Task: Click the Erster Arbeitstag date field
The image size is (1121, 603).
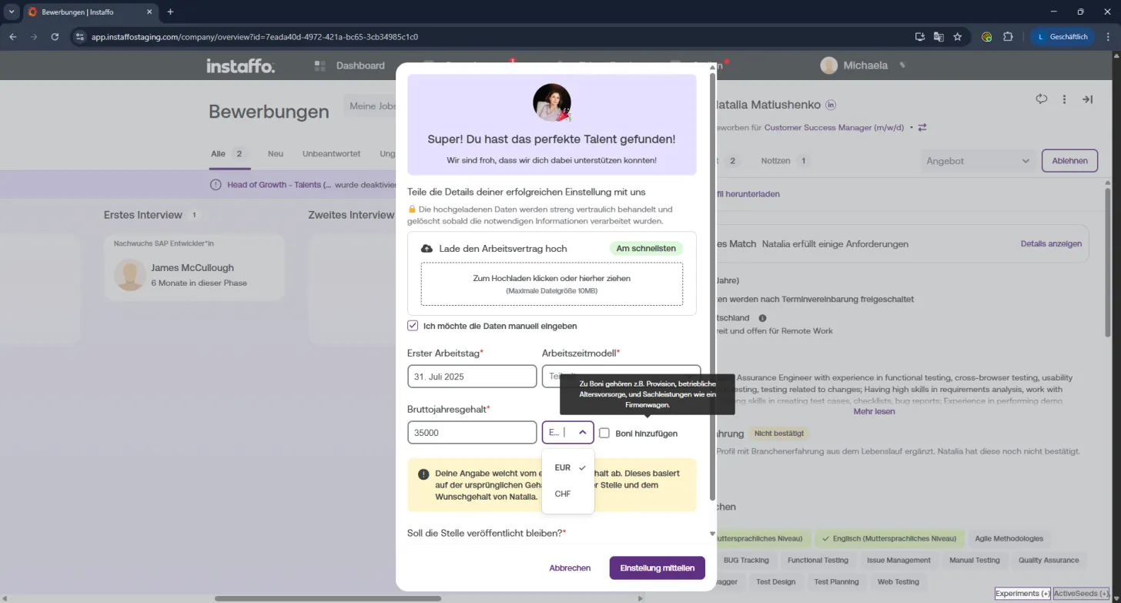Action: pos(472,377)
